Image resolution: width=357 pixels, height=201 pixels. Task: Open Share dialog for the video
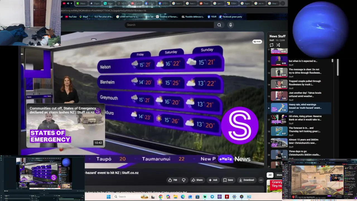click(197, 180)
